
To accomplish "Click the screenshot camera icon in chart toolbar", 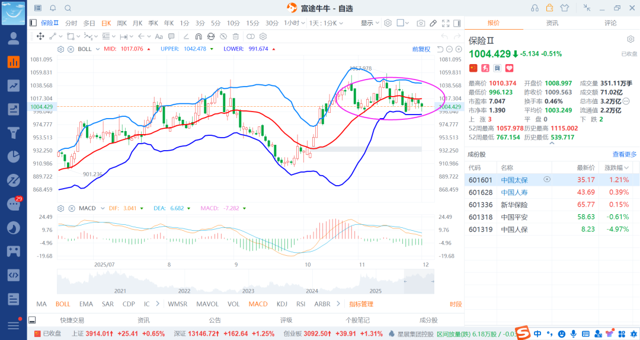I will [x=421, y=23].
